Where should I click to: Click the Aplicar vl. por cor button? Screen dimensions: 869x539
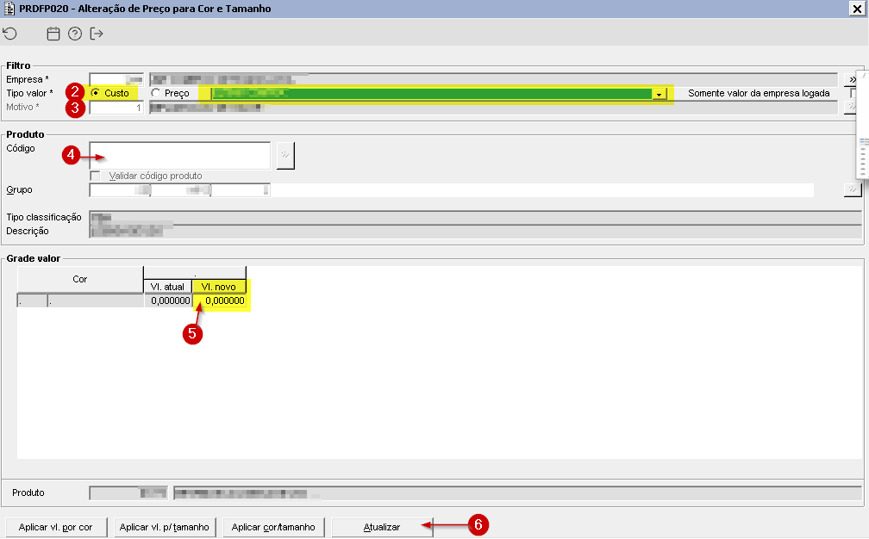55,528
